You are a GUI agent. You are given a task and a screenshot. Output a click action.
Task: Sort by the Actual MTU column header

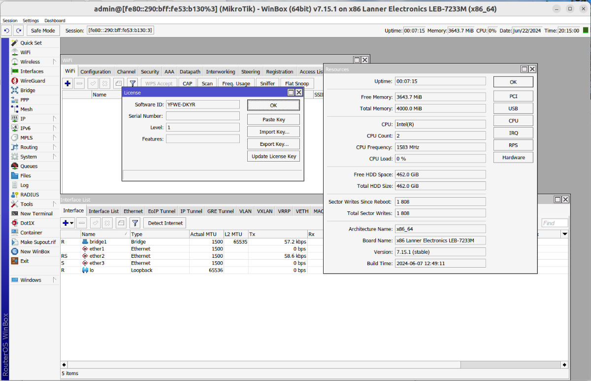pos(206,234)
